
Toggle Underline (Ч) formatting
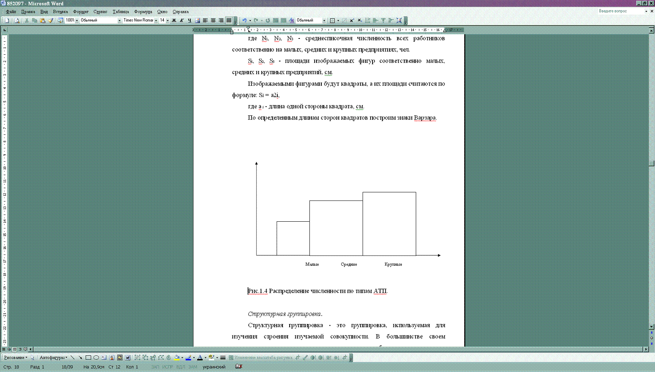190,20
